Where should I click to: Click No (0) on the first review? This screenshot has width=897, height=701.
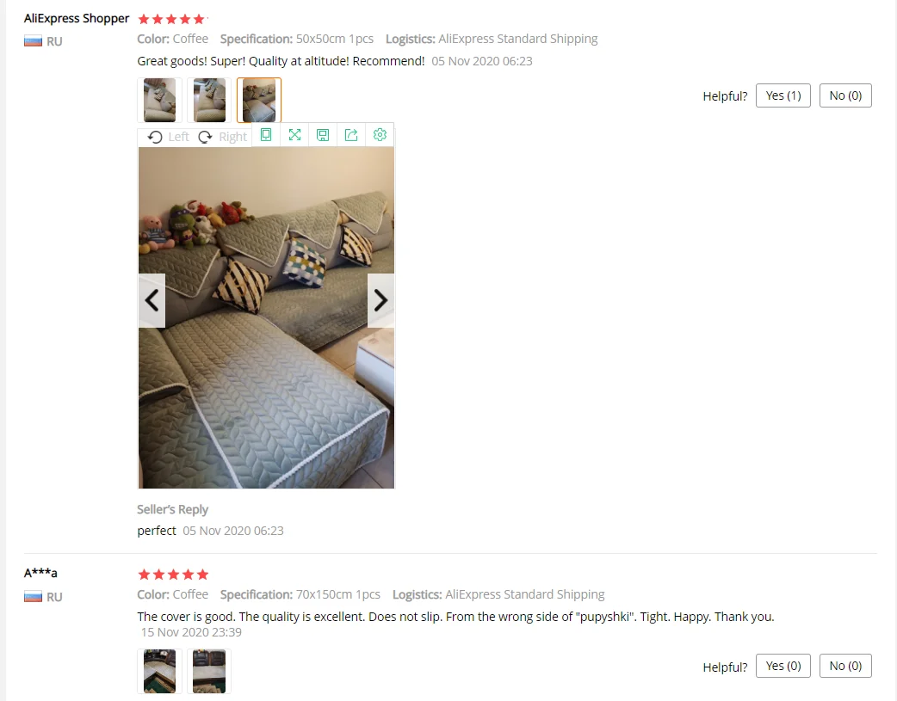click(845, 95)
